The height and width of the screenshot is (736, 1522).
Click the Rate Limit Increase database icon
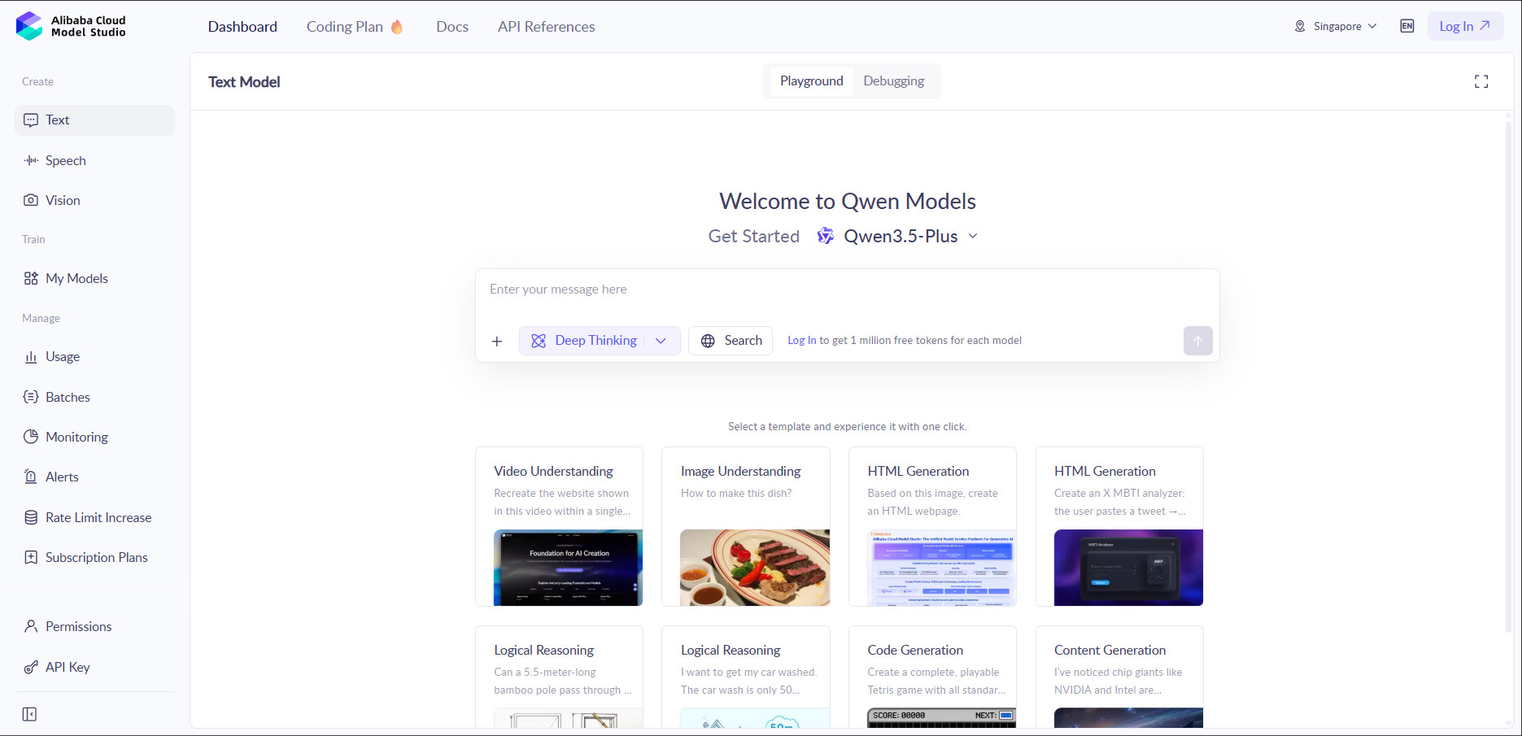(x=31, y=517)
